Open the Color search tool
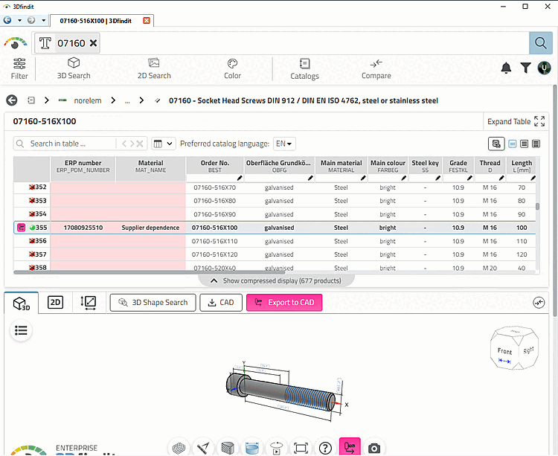558x456 pixels. click(x=232, y=69)
